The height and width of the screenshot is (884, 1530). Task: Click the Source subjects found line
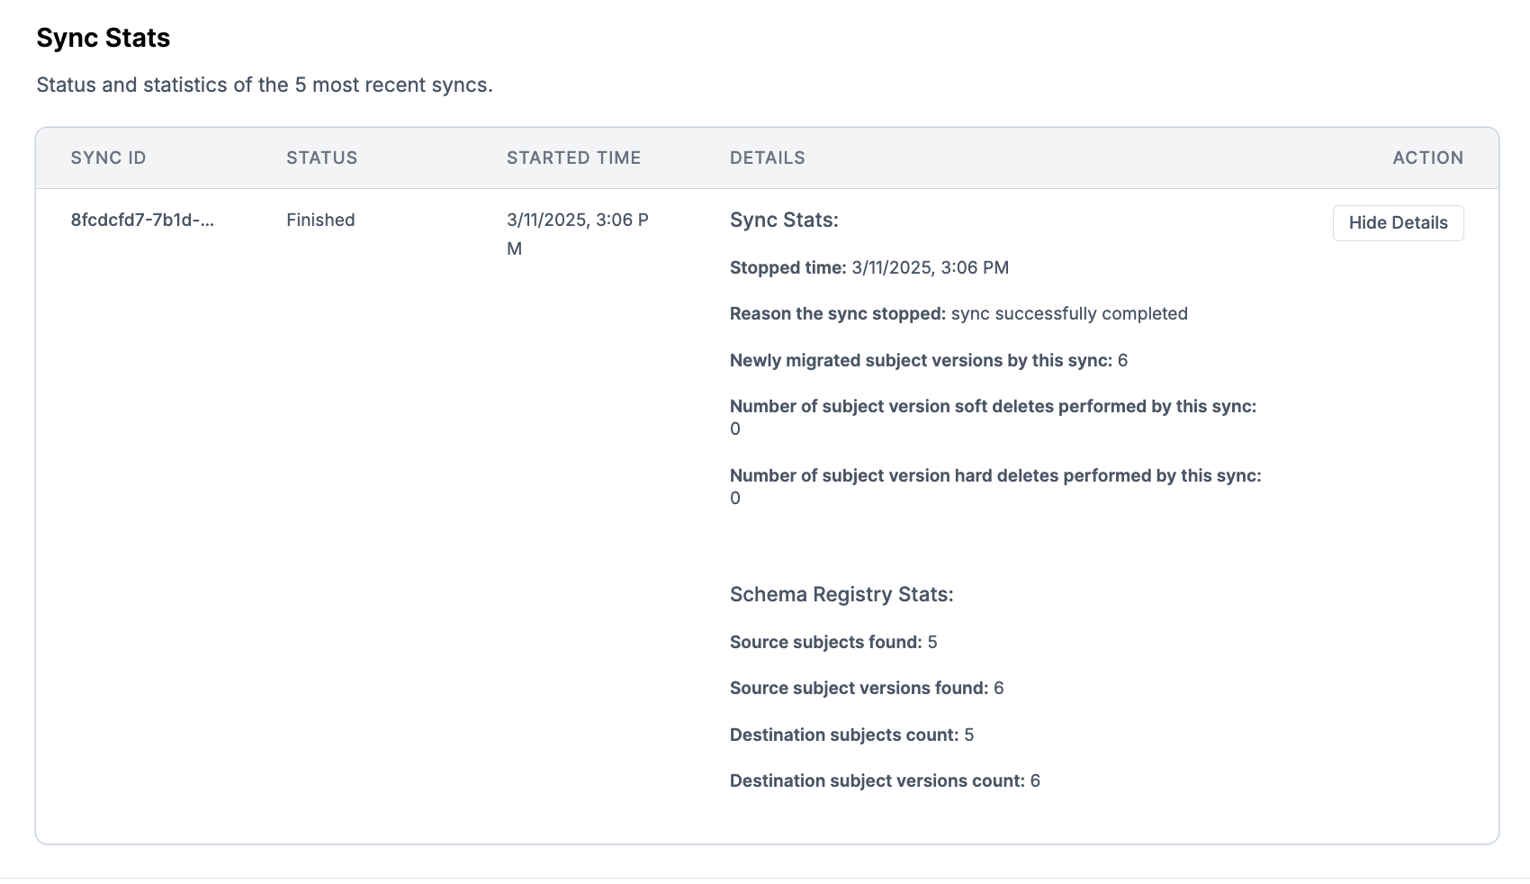point(832,642)
